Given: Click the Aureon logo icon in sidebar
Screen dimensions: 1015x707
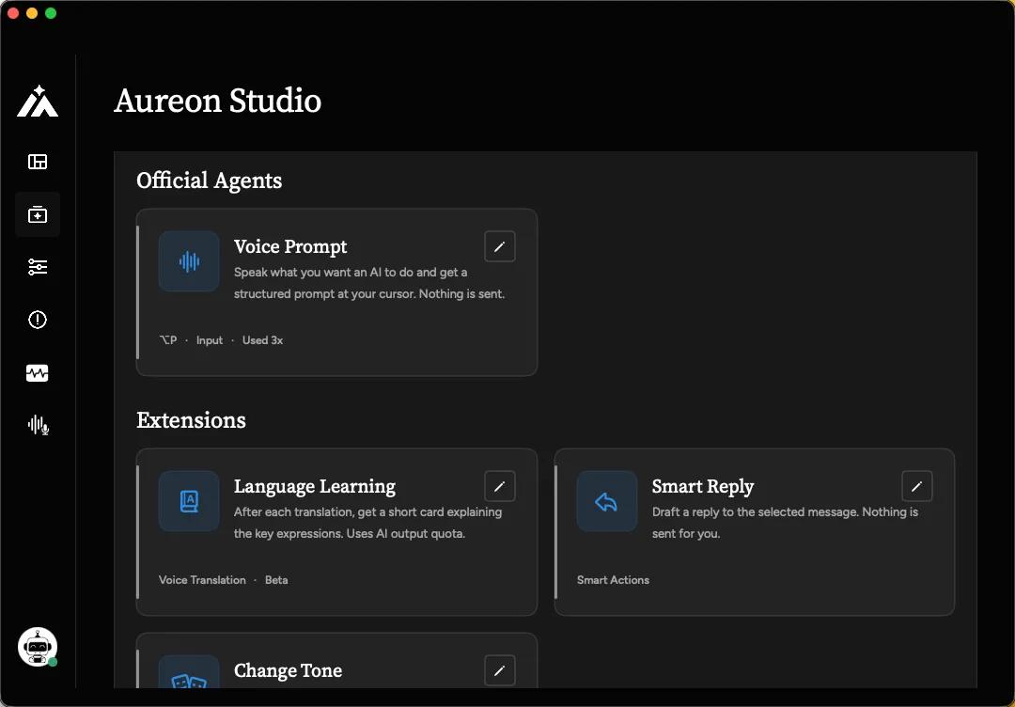Looking at the screenshot, I should [38, 101].
